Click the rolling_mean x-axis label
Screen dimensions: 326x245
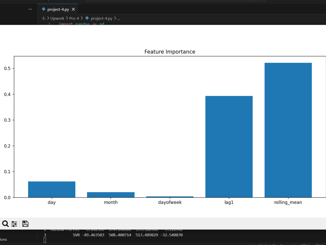coord(288,203)
